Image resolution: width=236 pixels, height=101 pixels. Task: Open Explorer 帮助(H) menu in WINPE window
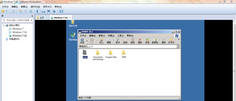tap(130, 36)
